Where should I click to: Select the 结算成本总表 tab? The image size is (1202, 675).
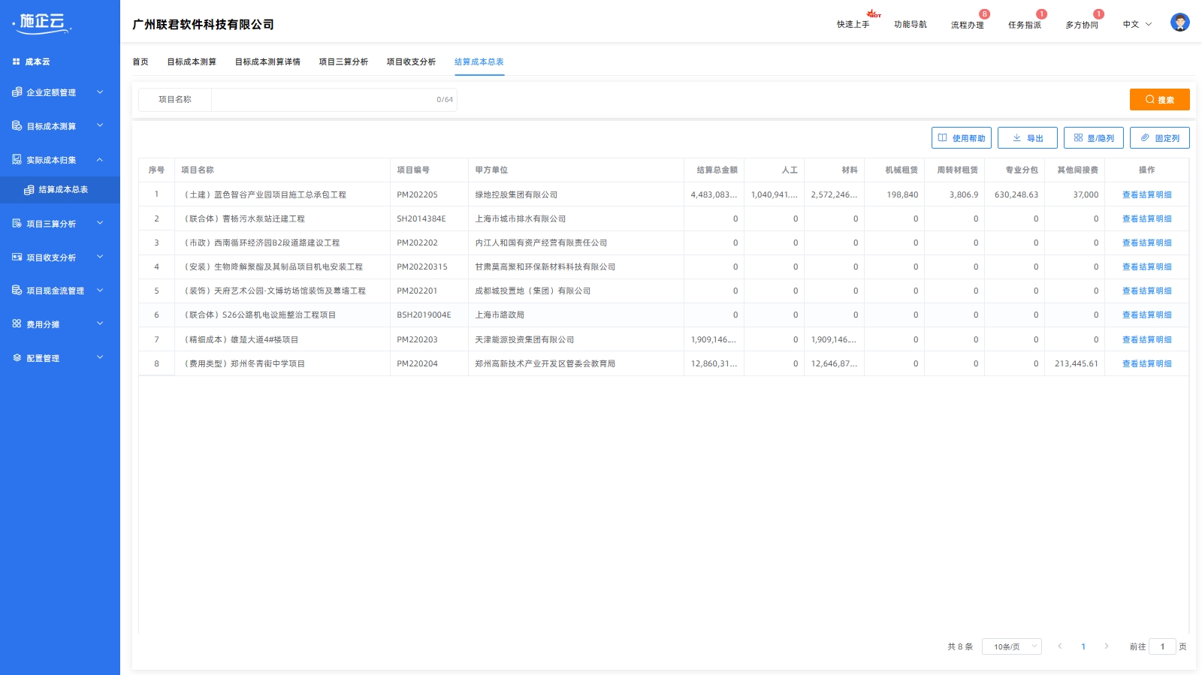tap(479, 62)
